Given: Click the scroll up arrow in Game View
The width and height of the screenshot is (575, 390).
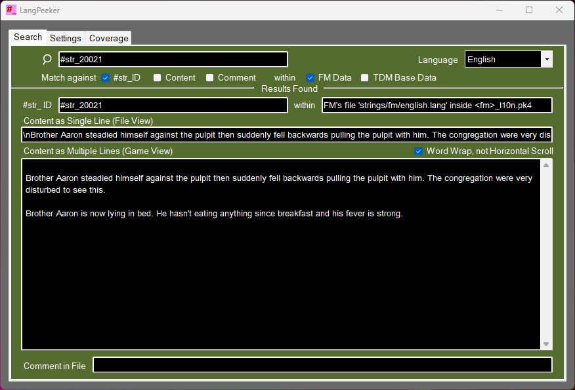Looking at the screenshot, I should click(546, 165).
